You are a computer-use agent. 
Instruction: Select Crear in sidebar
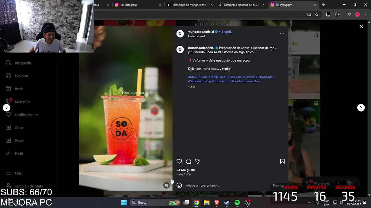point(15,128)
